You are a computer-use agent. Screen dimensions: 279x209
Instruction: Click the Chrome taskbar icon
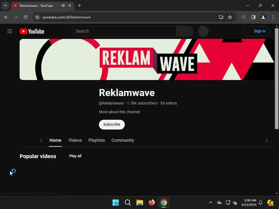(164, 202)
